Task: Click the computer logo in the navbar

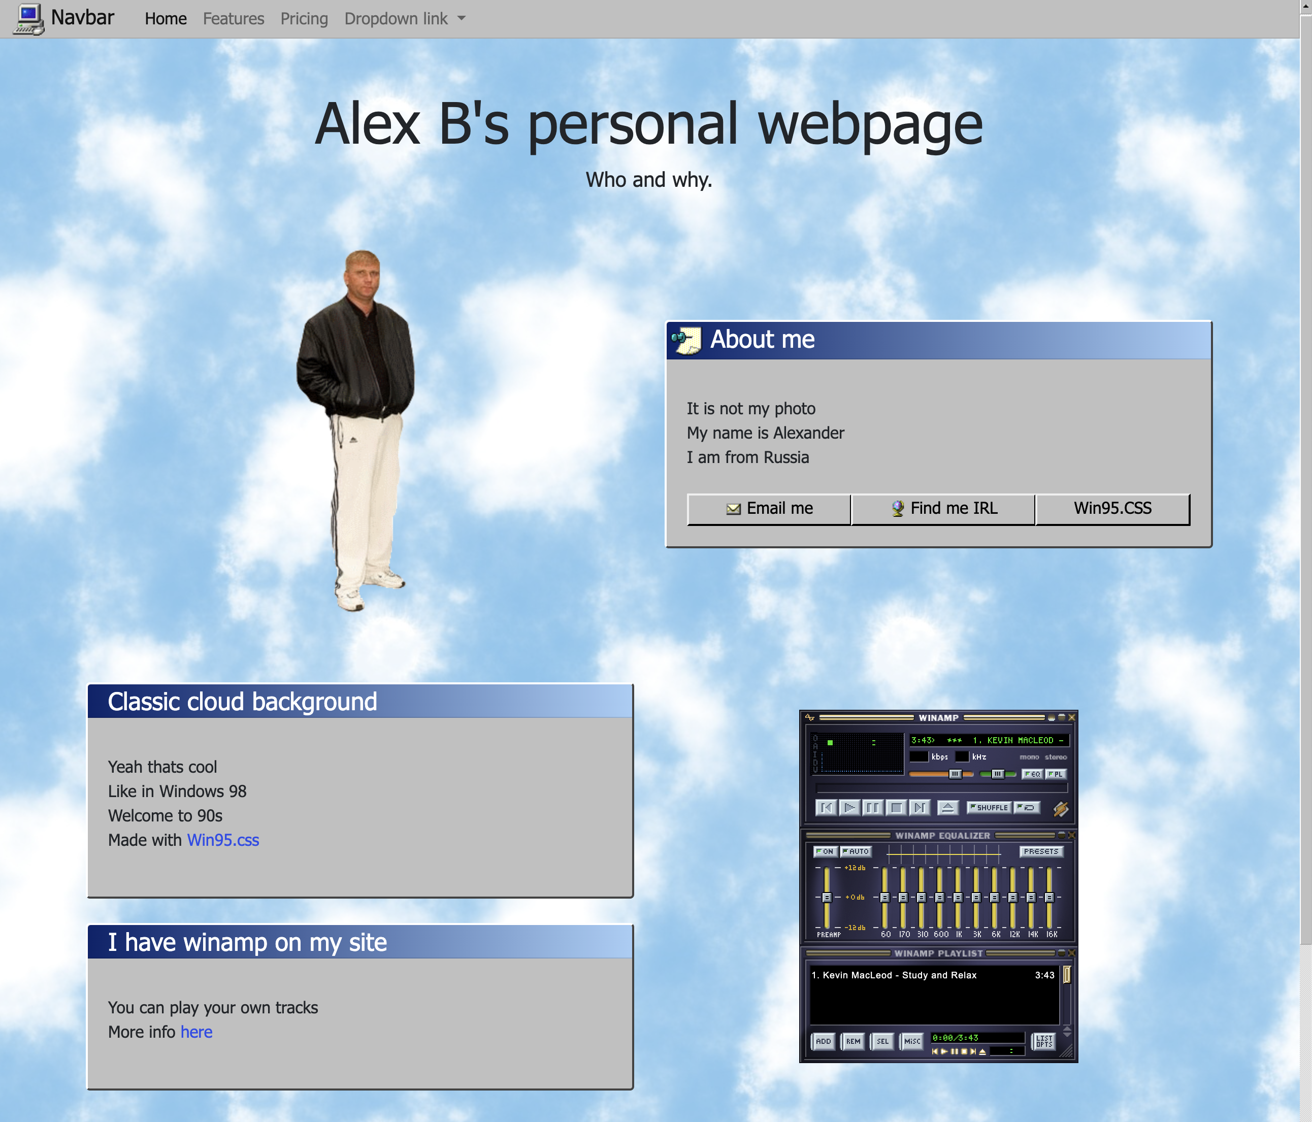Action: (x=28, y=19)
